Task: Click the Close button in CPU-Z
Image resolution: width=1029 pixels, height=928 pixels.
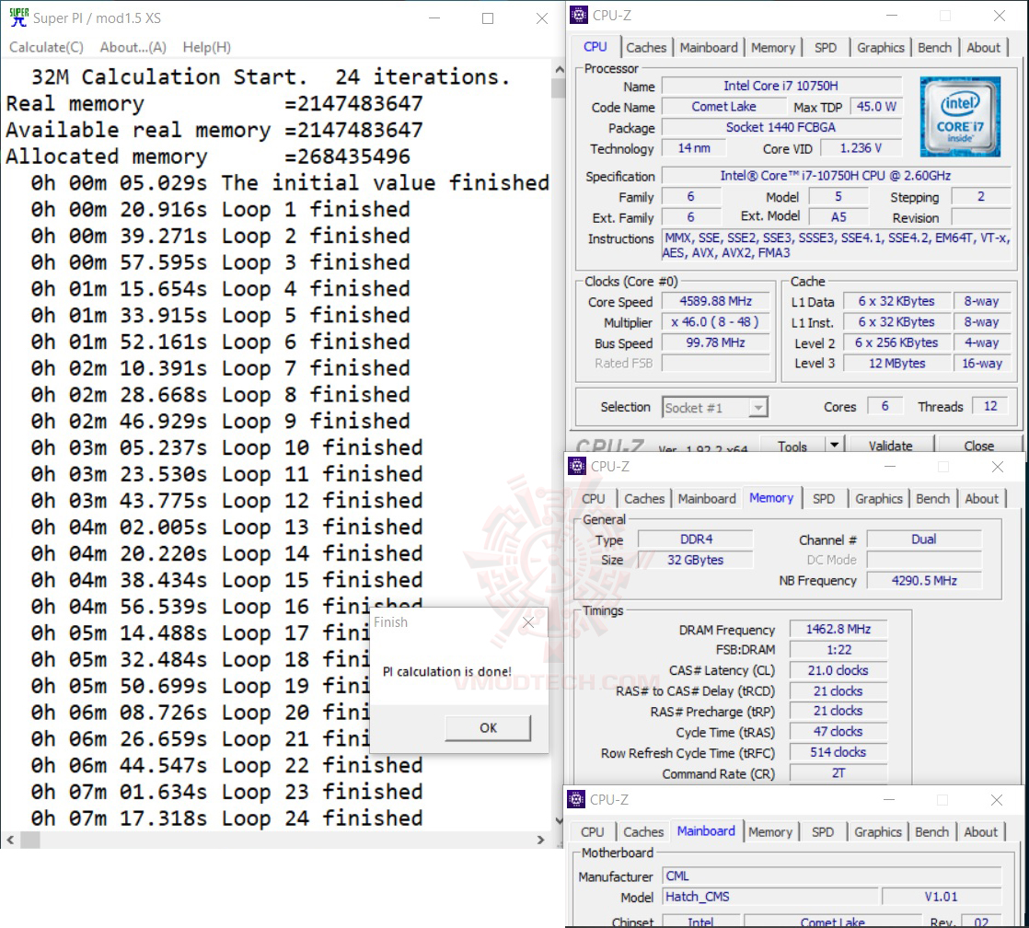Action: pos(978,447)
